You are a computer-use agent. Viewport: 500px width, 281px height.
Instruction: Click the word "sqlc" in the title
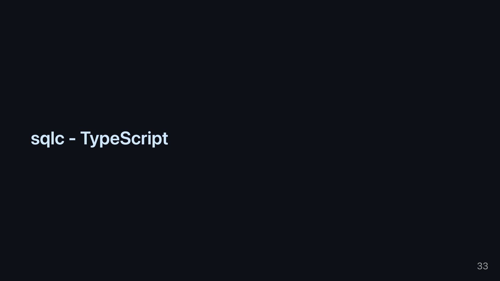coord(48,139)
